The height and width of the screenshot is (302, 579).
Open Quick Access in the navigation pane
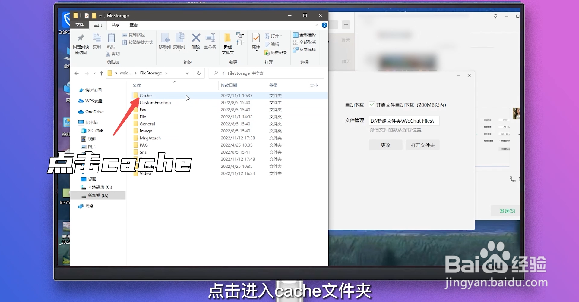coord(90,90)
